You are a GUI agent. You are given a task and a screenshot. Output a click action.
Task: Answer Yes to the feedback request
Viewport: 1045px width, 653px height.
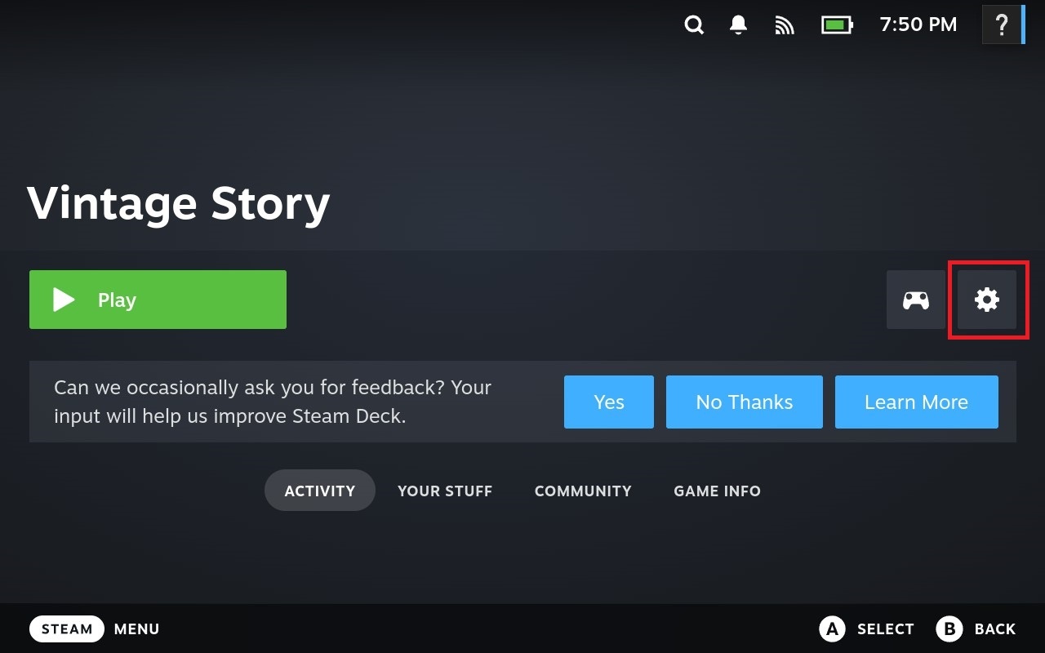click(609, 402)
